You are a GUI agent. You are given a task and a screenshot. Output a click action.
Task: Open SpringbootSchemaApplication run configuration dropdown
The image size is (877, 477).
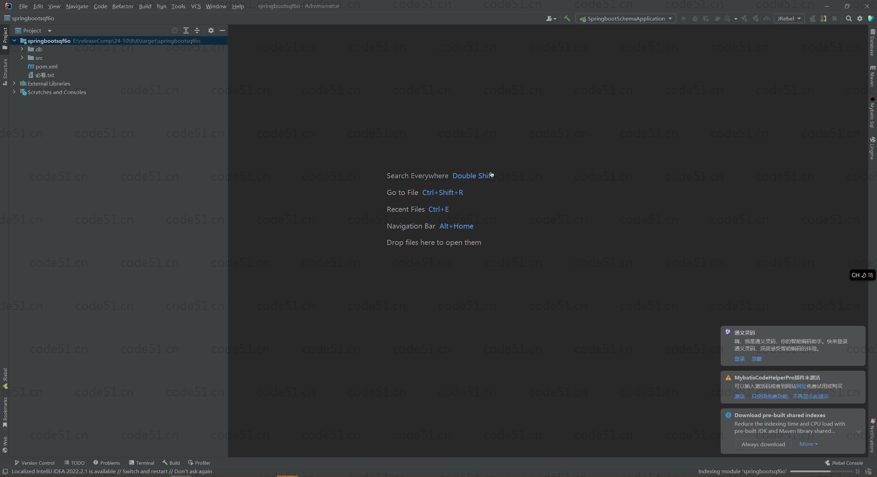[626, 18]
